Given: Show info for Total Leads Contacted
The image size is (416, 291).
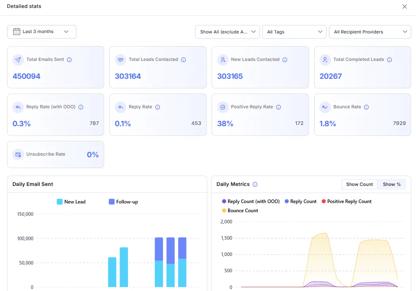Looking at the screenshot, I should [183, 60].
